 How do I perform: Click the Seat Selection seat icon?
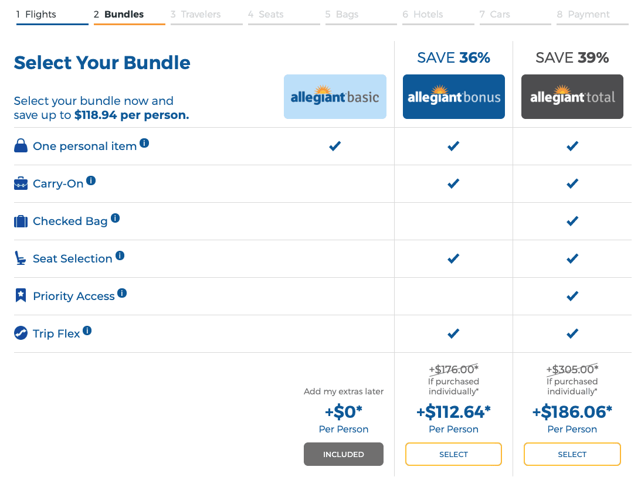coord(21,258)
